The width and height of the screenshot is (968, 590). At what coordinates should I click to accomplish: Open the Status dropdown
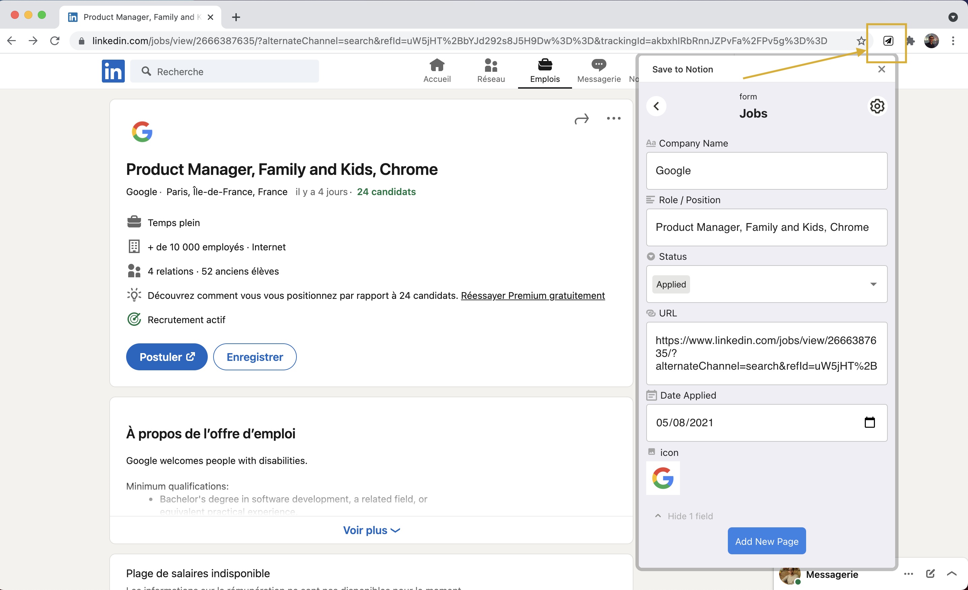click(x=766, y=284)
